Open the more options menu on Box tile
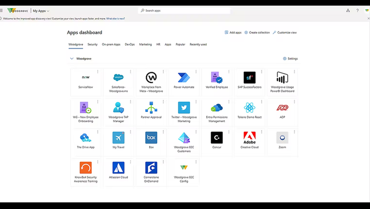Image resolution: width=370 pixels, height=209 pixels. (x=163, y=132)
